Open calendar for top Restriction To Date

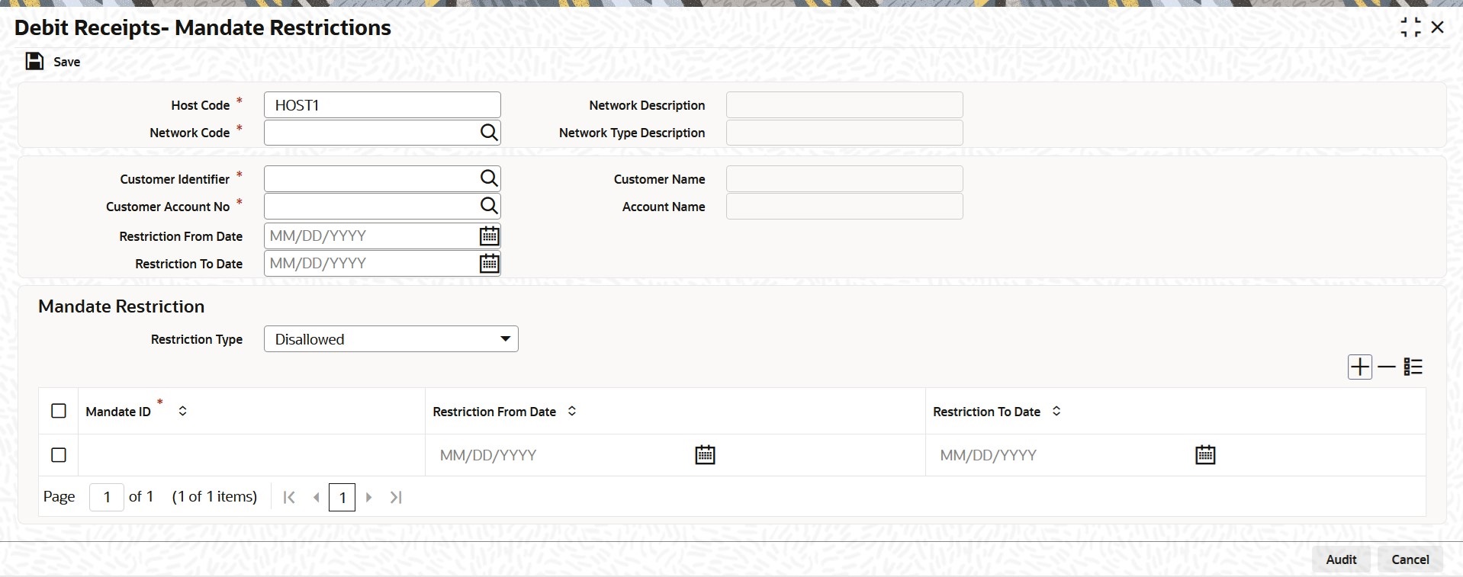click(x=489, y=264)
